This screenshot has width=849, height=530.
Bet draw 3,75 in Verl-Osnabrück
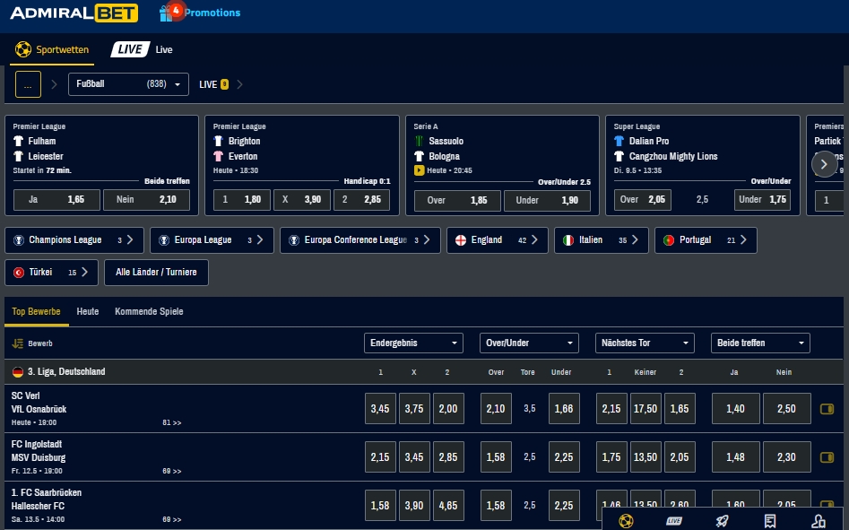tap(414, 409)
